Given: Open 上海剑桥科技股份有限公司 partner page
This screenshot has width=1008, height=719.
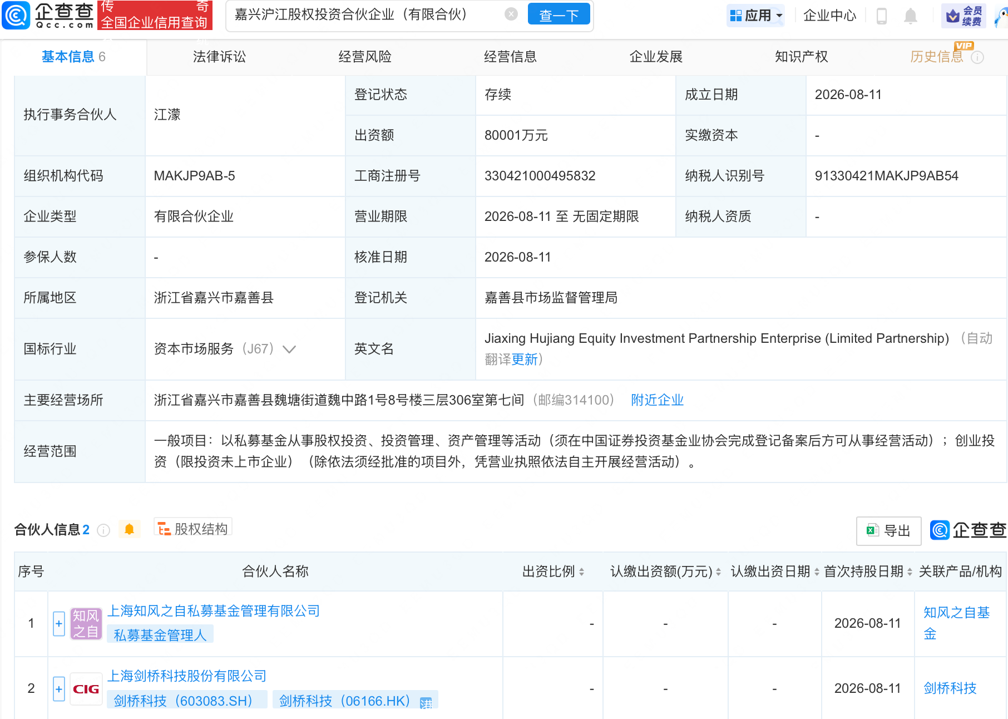Looking at the screenshot, I should (187, 676).
